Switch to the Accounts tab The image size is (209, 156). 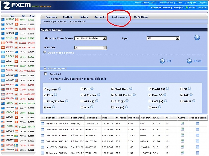pyautogui.click(x=100, y=17)
